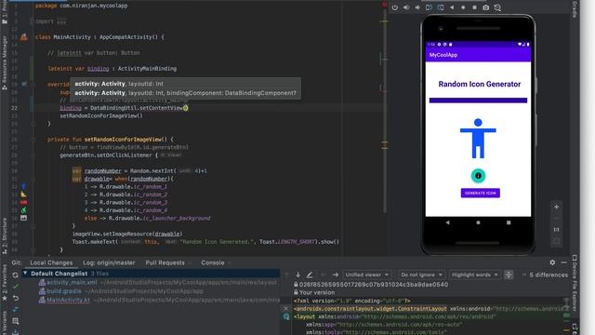Click GENERATE ICON button in emulator
Image resolution: width=595 pixels, height=335 pixels.
(480, 193)
